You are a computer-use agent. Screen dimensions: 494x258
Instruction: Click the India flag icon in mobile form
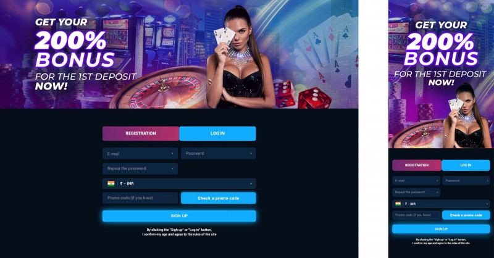click(398, 204)
